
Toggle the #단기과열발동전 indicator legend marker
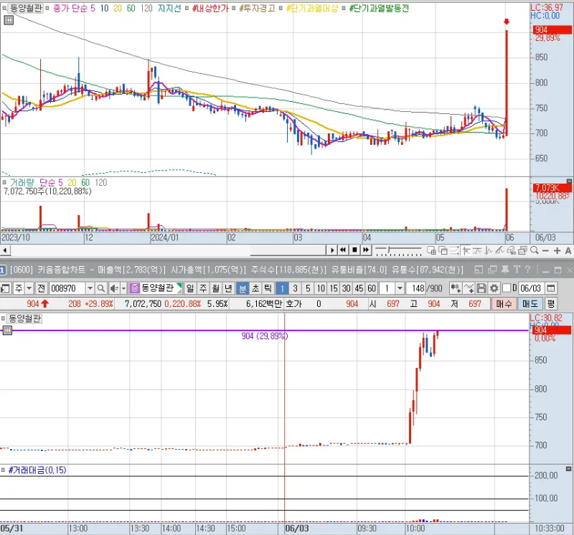click(344, 8)
